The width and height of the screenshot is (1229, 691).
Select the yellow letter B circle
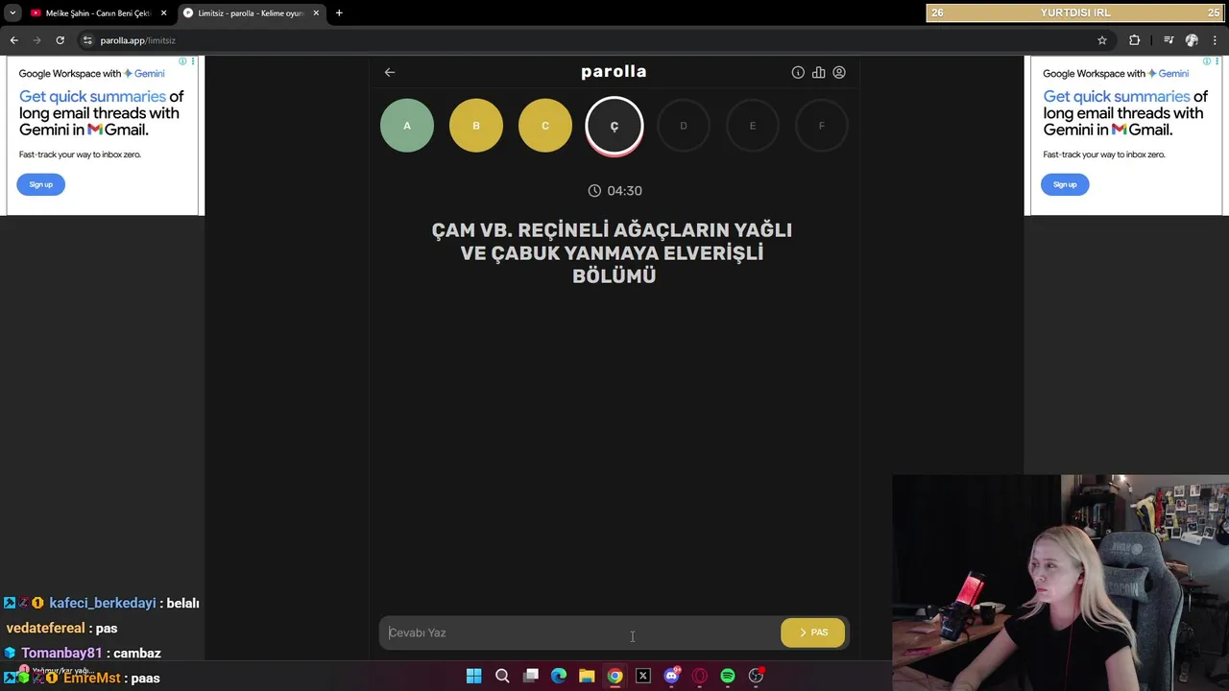coord(476,126)
